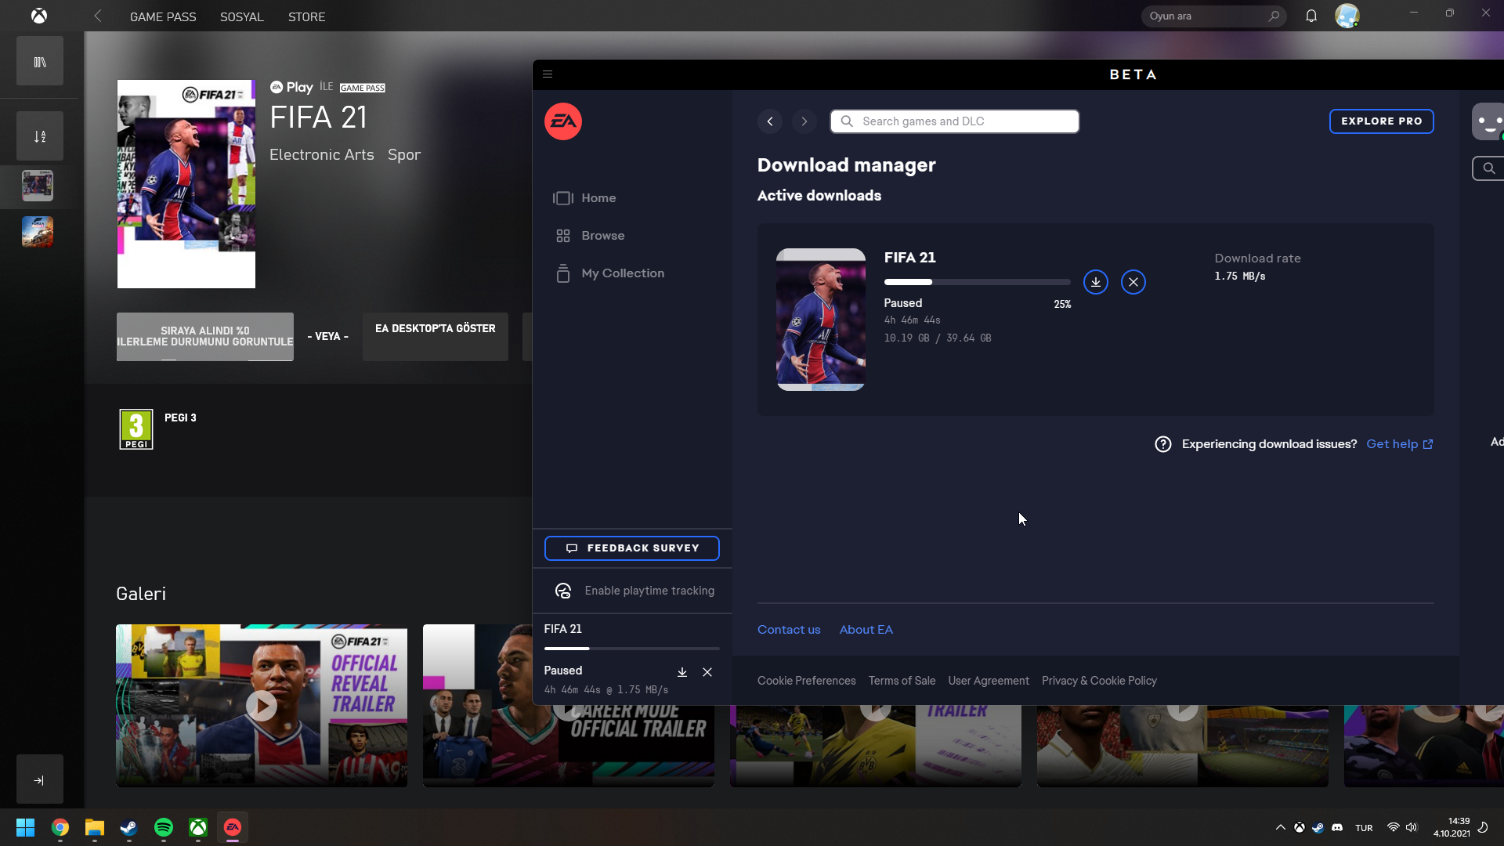The width and height of the screenshot is (1504, 846).
Task: Show hidden system tray icons chevron
Action: click(x=1280, y=827)
